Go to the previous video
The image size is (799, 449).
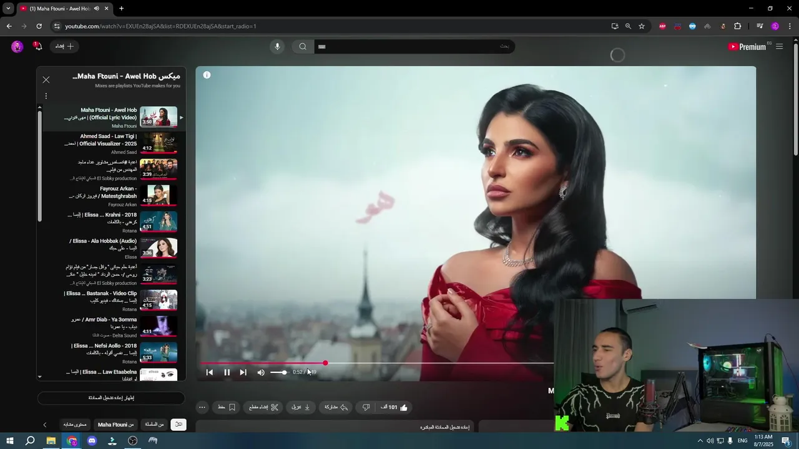[x=210, y=372]
